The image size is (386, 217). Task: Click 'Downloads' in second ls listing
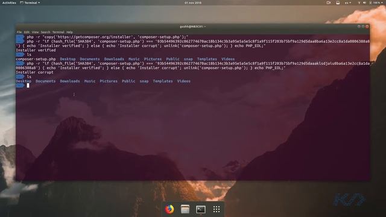[x=70, y=81]
